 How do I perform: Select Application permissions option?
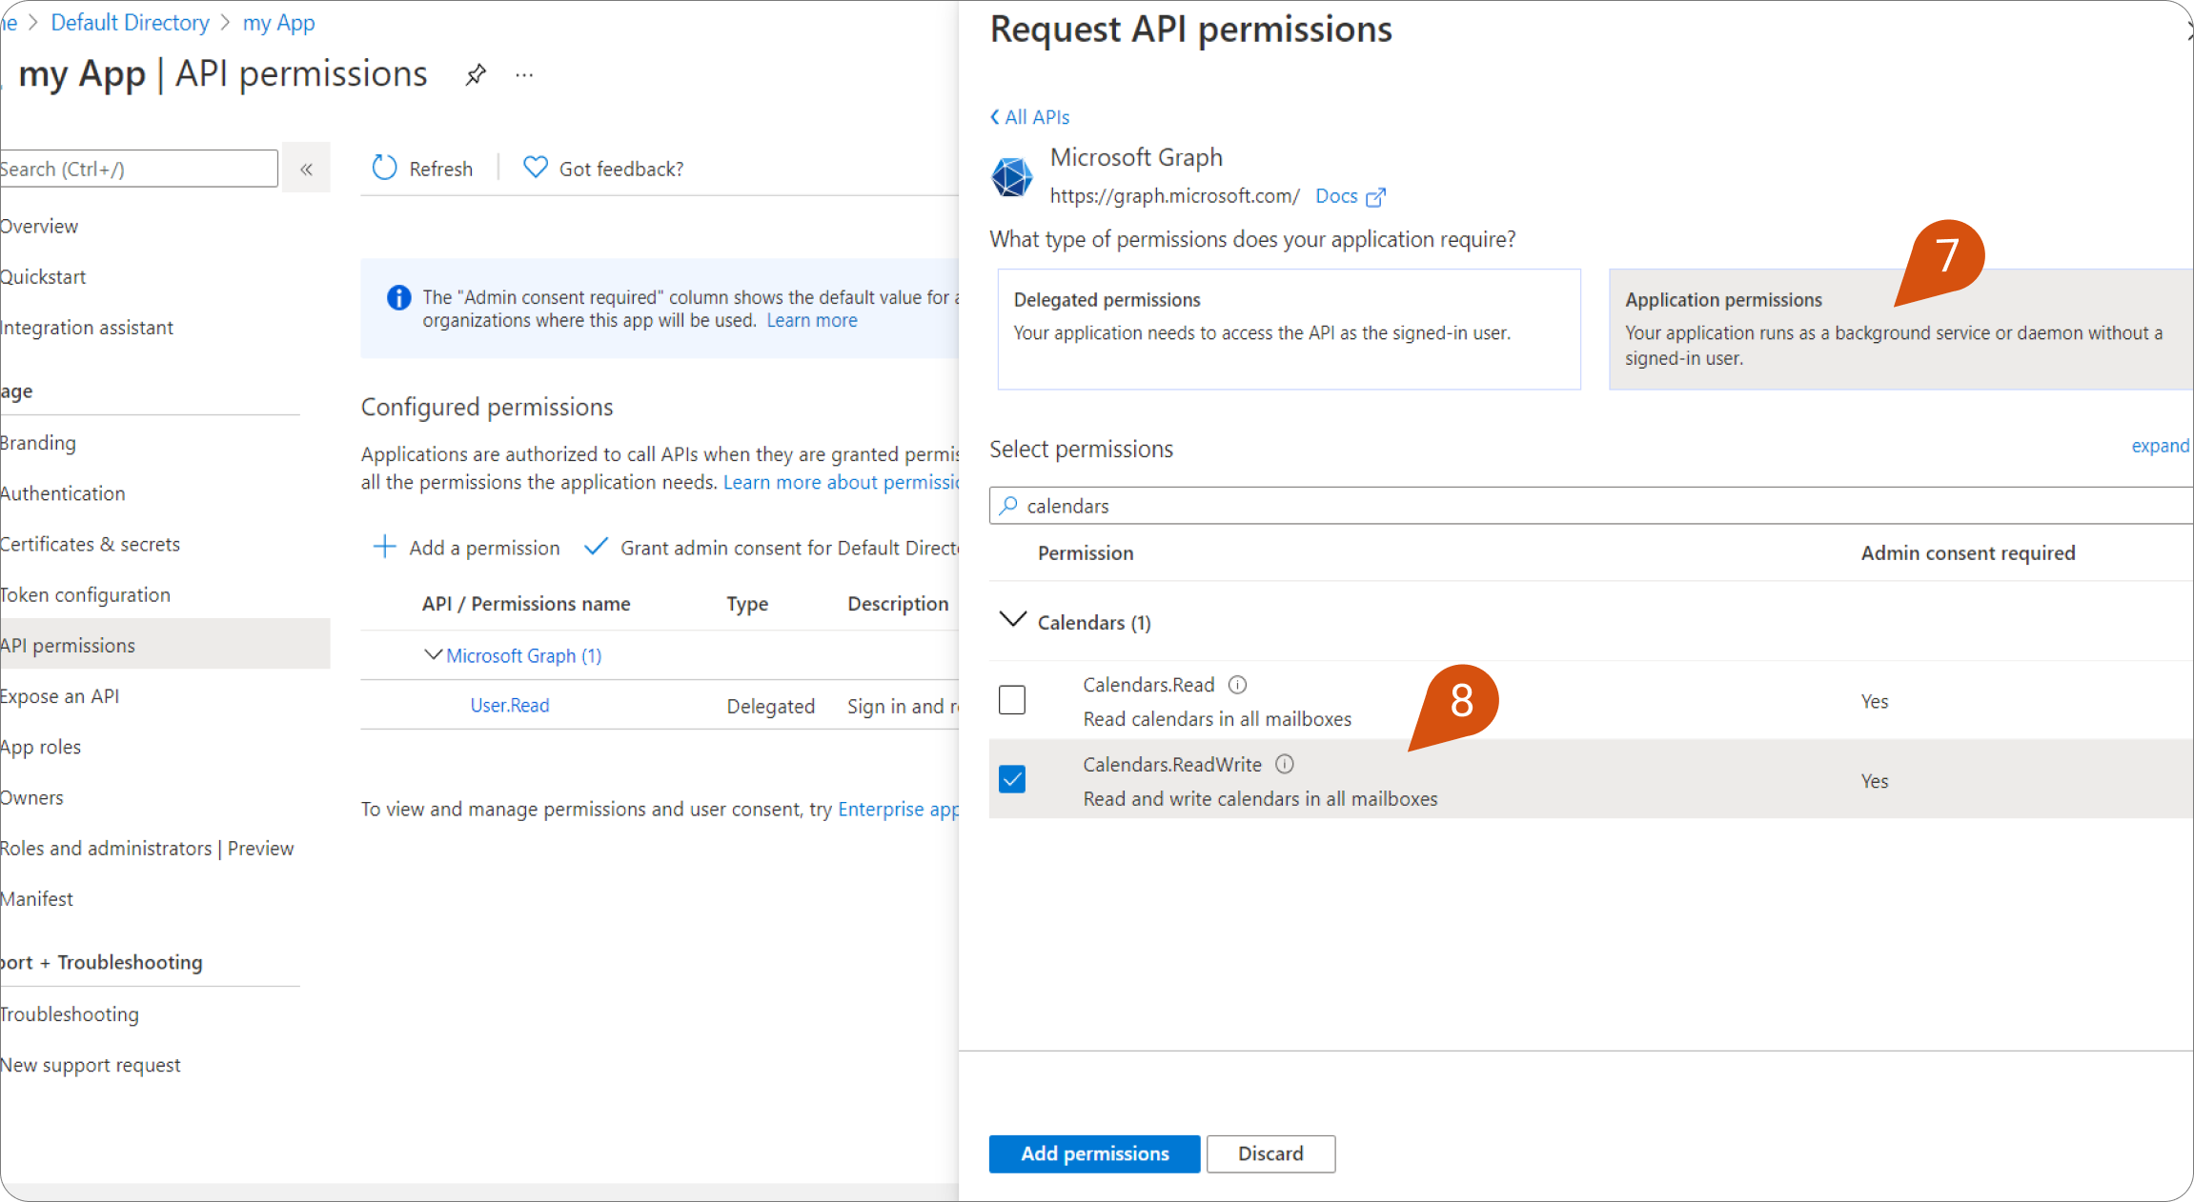pos(1897,329)
